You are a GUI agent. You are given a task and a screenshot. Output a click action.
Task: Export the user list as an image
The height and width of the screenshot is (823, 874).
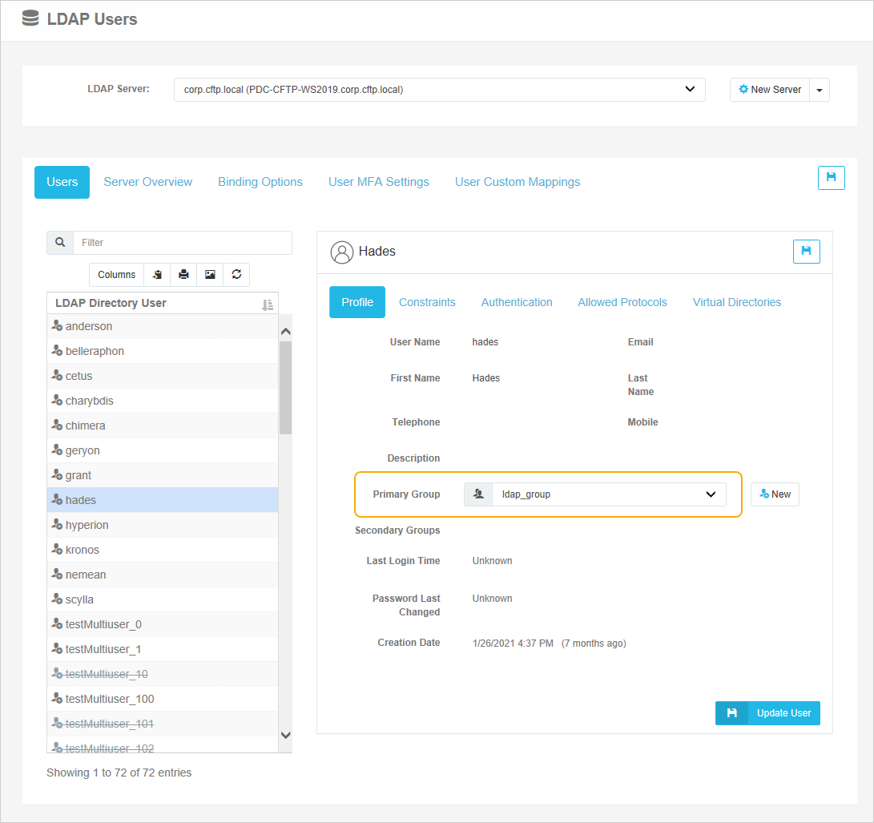tap(210, 275)
